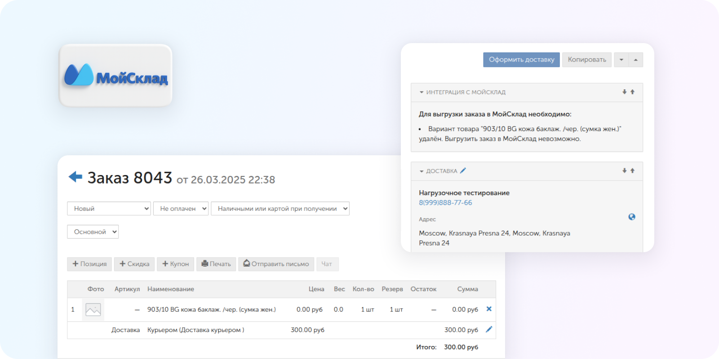This screenshot has width=719, height=359.
Task: Click the Купон add button
Action: (175, 264)
